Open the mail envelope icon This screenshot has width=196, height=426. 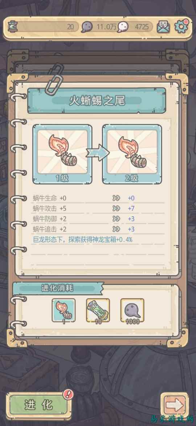pos(163,27)
